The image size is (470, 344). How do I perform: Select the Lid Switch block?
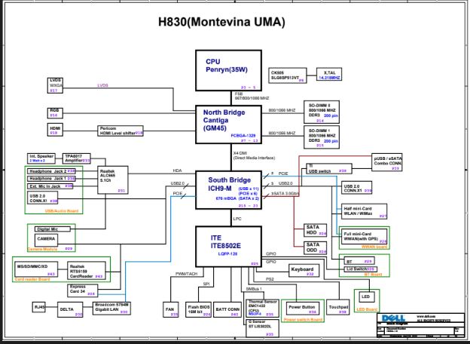point(360,269)
